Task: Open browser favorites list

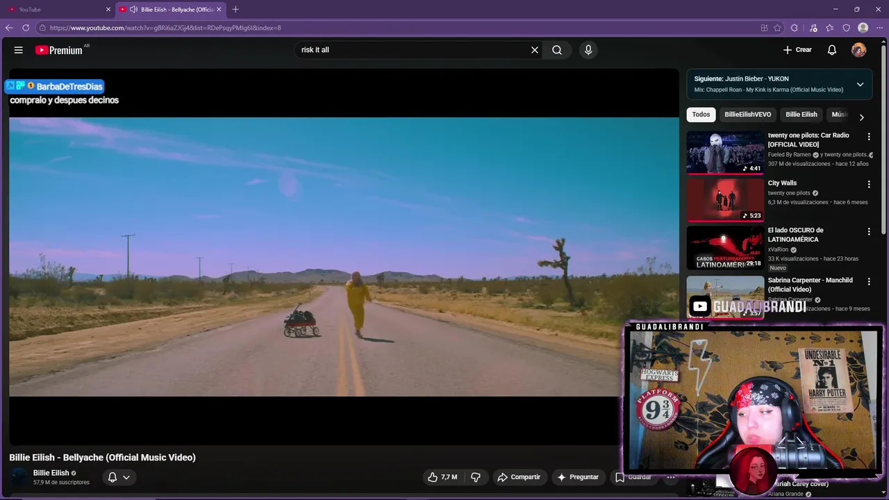Action: pos(830,28)
